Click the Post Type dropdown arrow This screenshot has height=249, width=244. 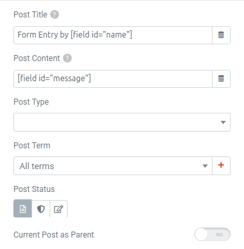(223, 122)
